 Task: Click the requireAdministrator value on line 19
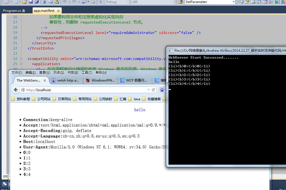pyautogui.click(x=133, y=33)
